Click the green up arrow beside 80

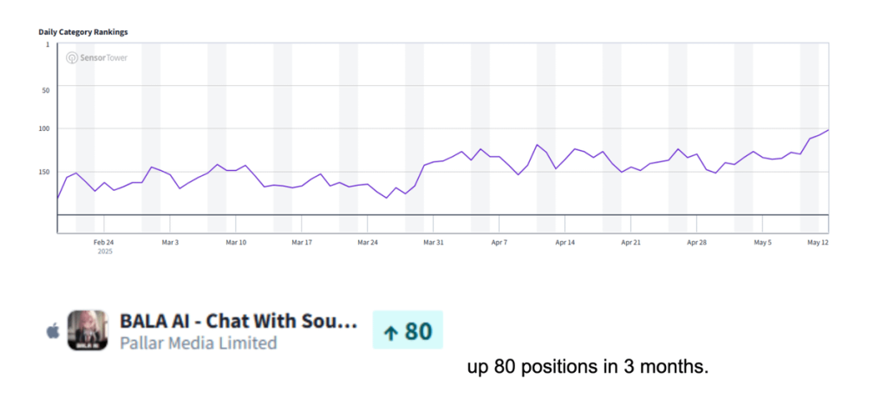[390, 331]
